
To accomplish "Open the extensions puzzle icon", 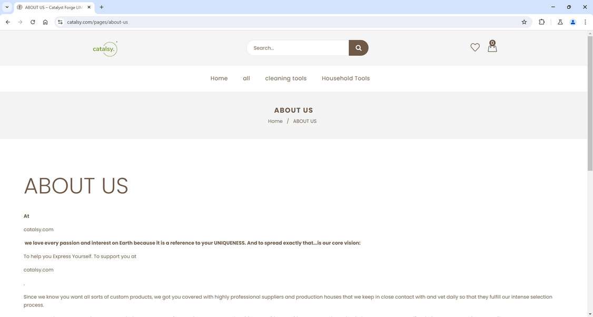I will (x=541, y=22).
